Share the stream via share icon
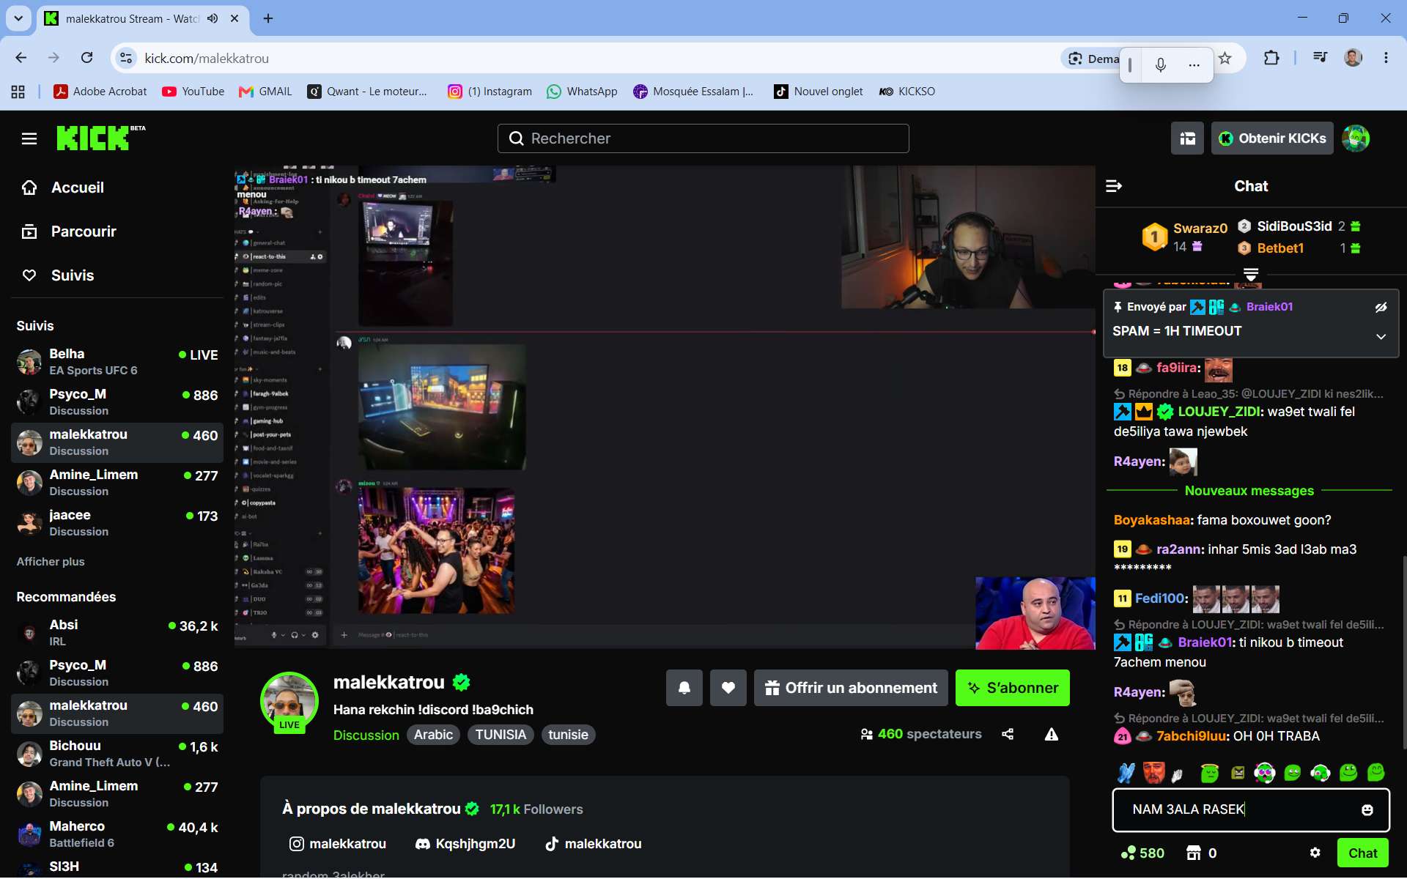This screenshot has width=1407, height=879. click(1008, 734)
